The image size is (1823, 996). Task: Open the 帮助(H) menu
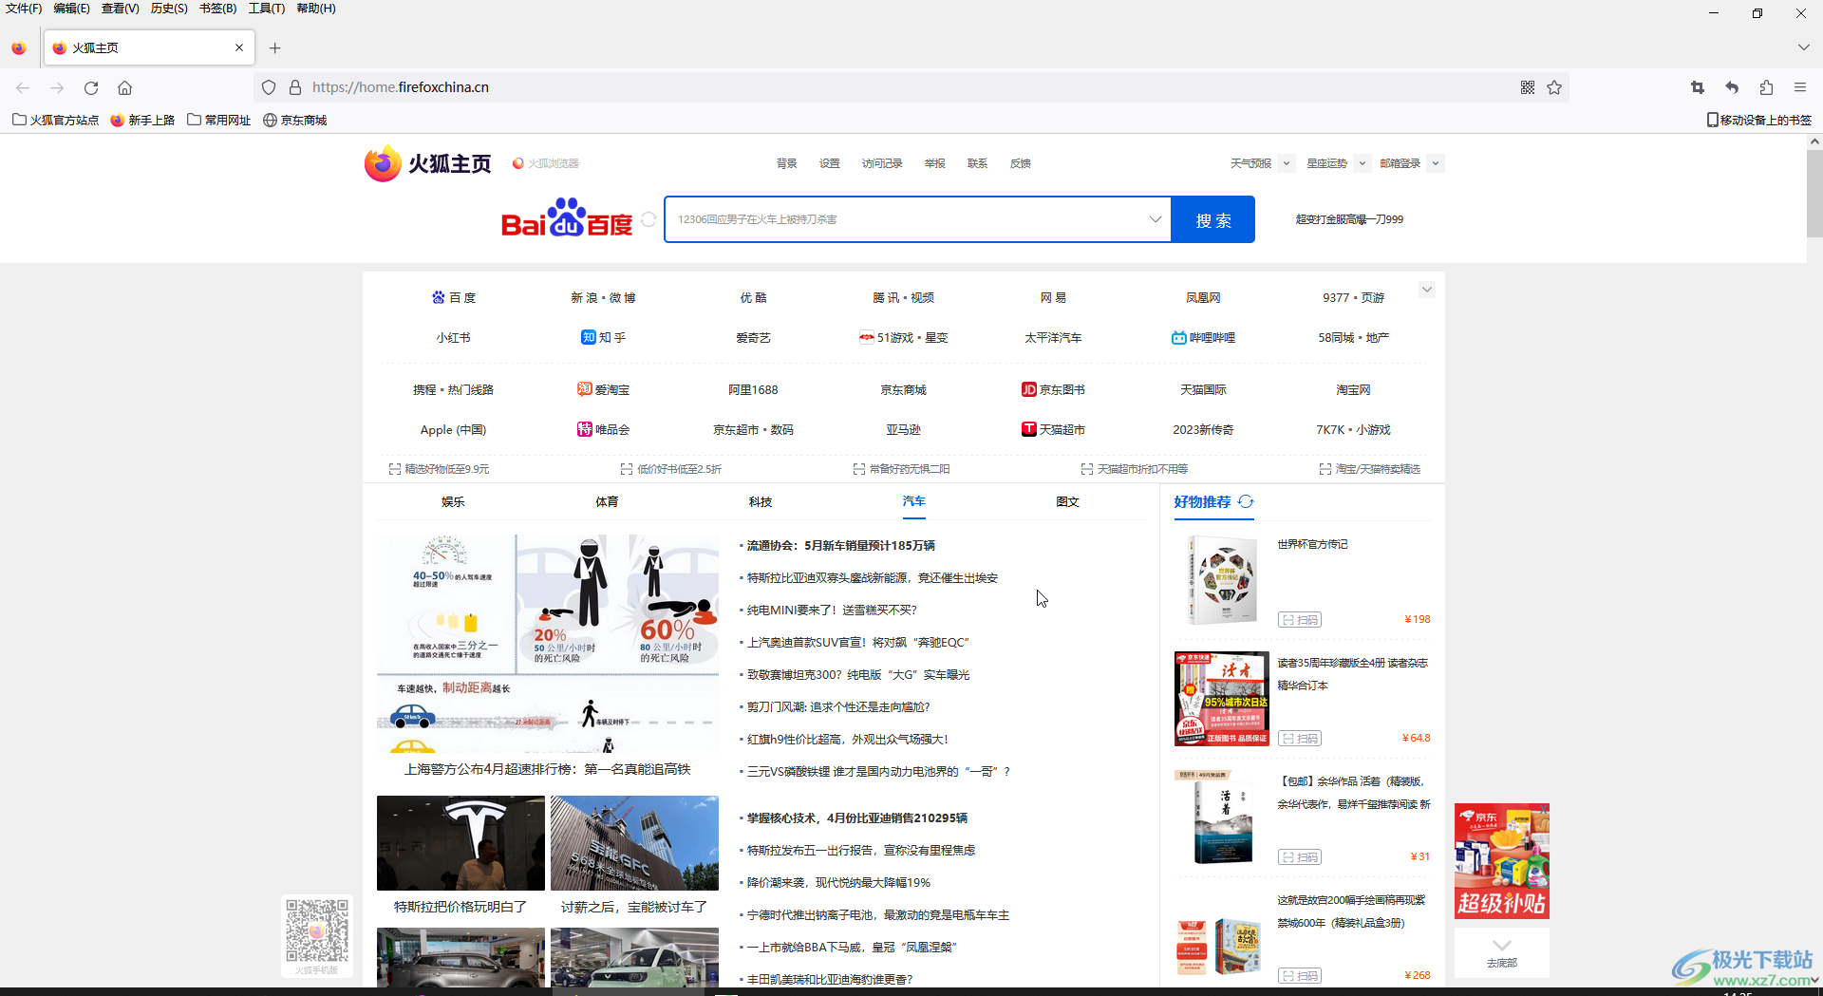(x=316, y=9)
